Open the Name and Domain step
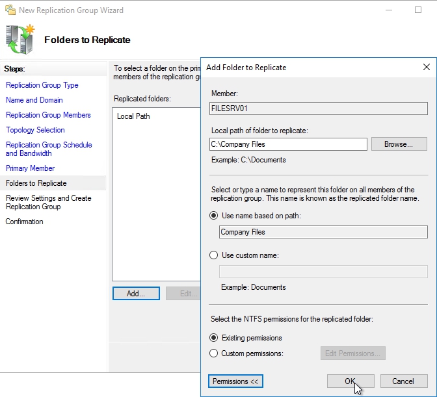Image resolution: width=437 pixels, height=397 pixels. [34, 100]
